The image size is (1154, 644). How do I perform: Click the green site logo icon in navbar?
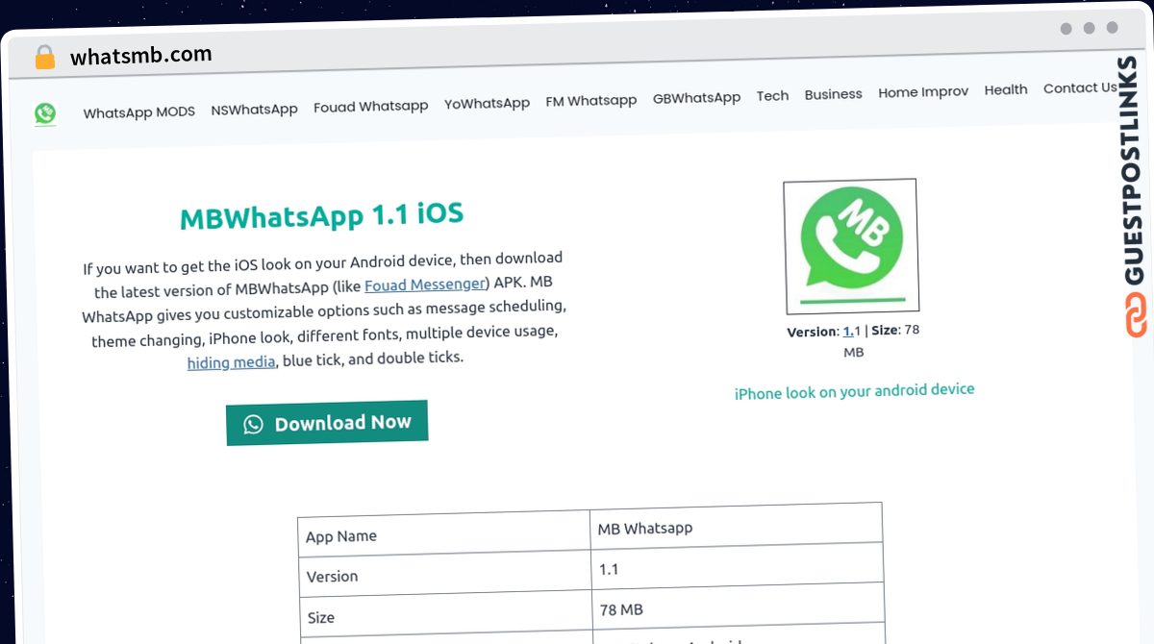pyautogui.click(x=44, y=113)
